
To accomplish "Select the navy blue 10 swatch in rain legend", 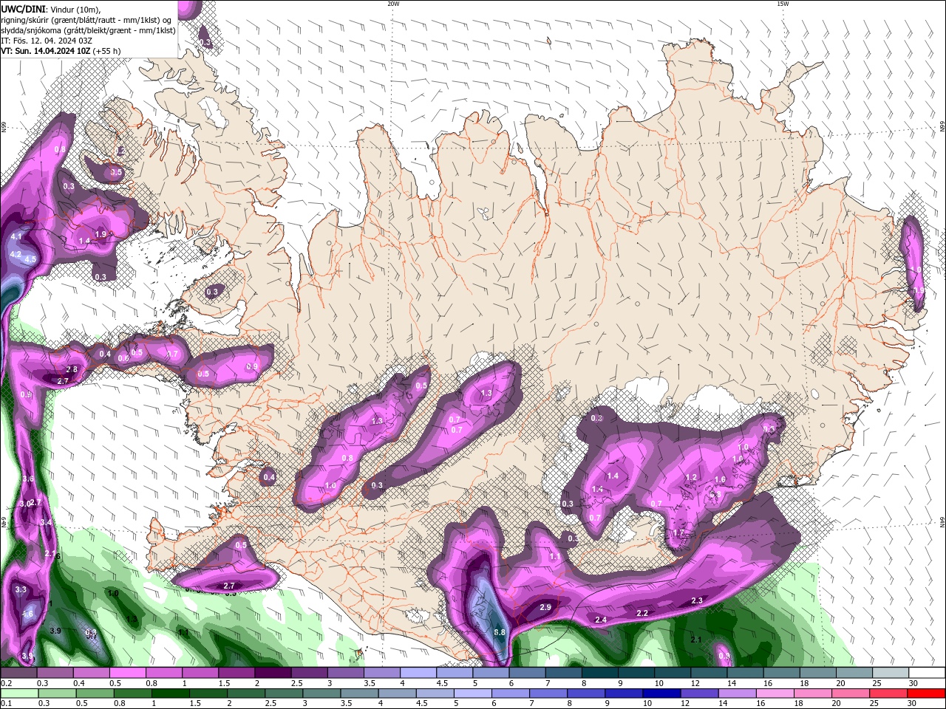I will (661, 693).
